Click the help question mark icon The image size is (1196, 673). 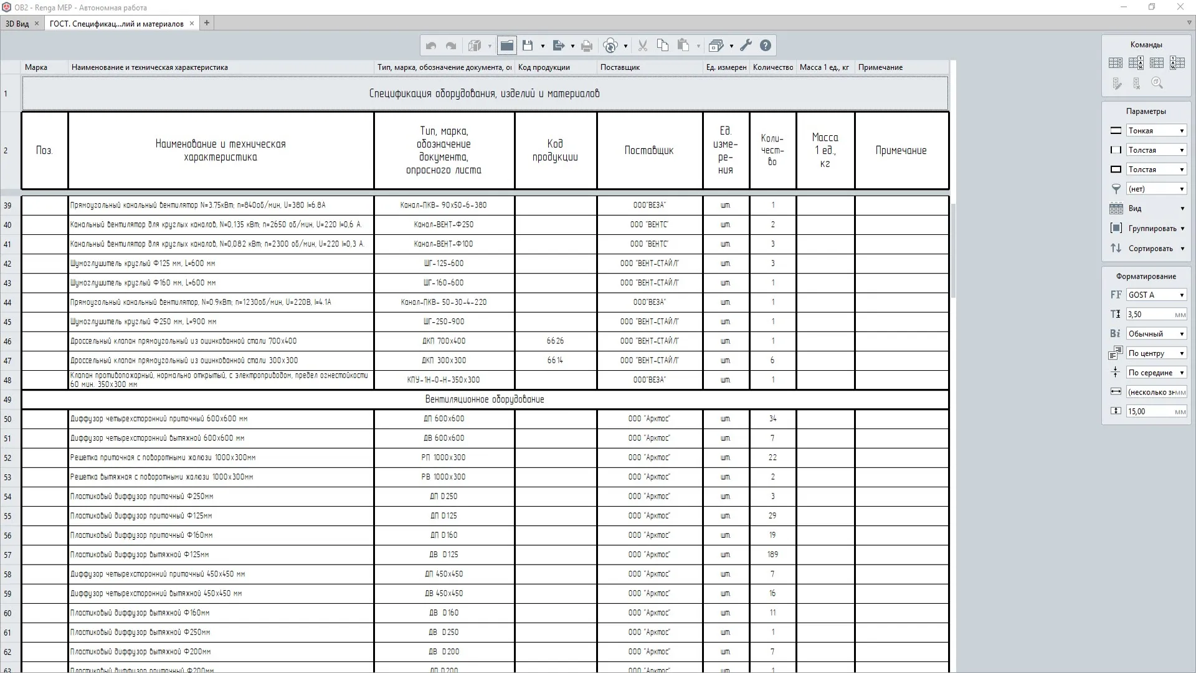[x=766, y=45]
